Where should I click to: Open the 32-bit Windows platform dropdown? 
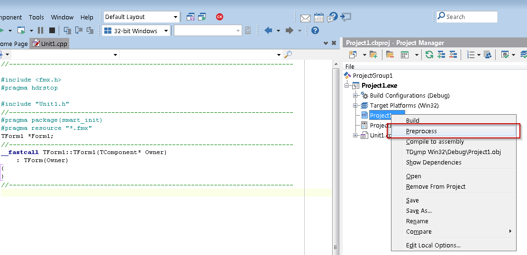point(136,31)
